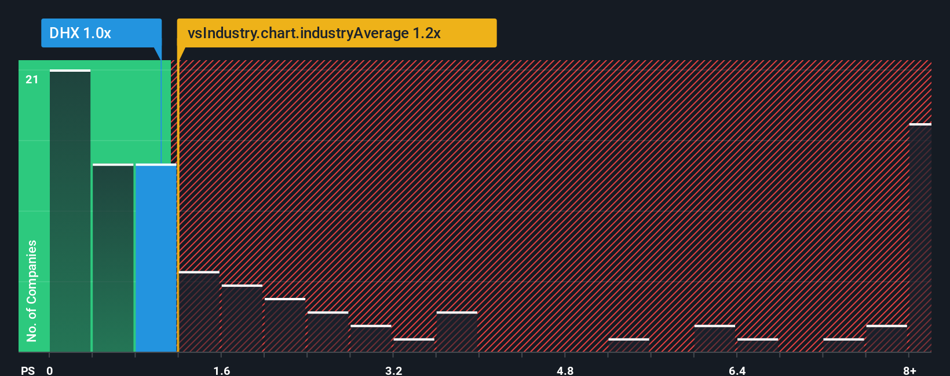Select the blue DHX histogram bar
The width and height of the screenshot is (950, 376).
[156, 258]
